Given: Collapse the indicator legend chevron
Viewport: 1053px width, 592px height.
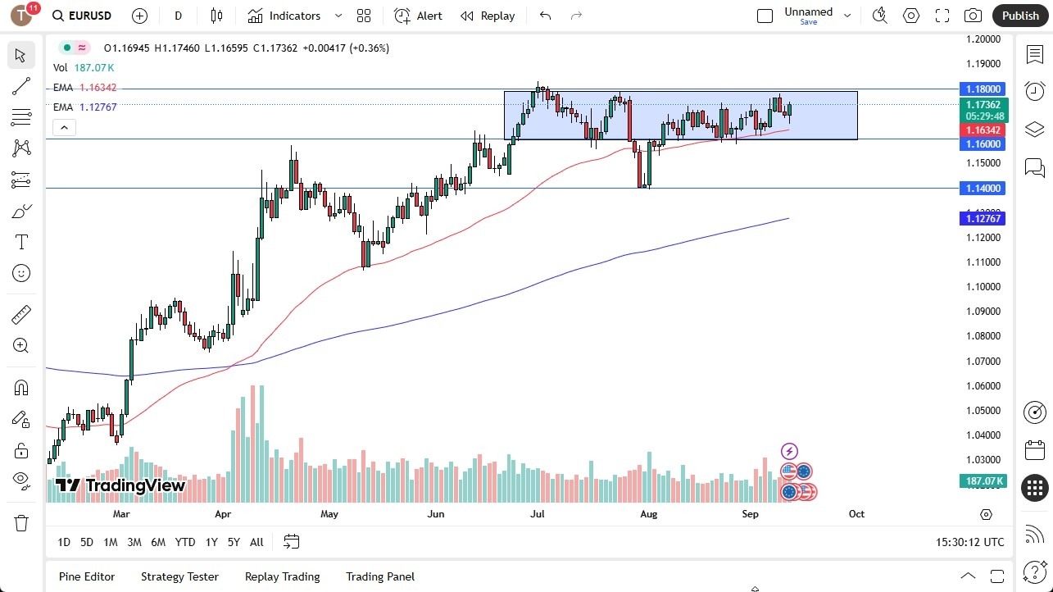Looking at the screenshot, I should (64, 127).
